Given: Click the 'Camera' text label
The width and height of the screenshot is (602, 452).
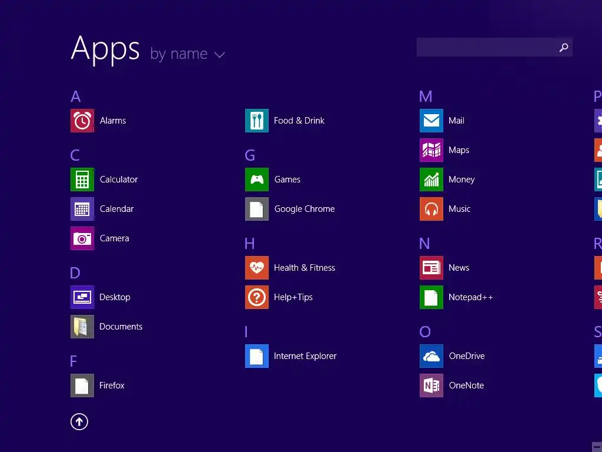Looking at the screenshot, I should click(x=115, y=238).
